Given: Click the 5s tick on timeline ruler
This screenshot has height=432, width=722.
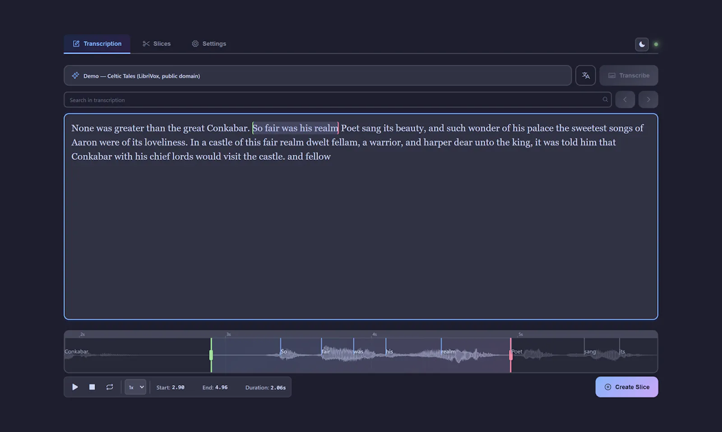Looking at the screenshot, I should click(x=520, y=334).
